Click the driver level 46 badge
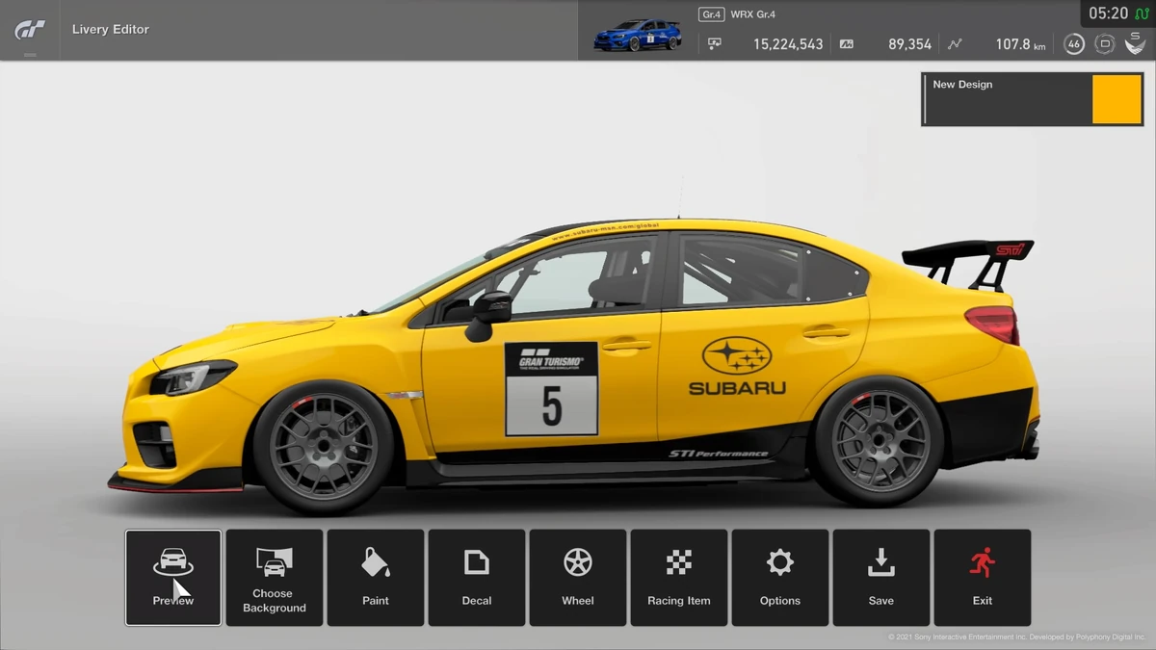Screen dimensions: 1156x650 coord(1074,43)
